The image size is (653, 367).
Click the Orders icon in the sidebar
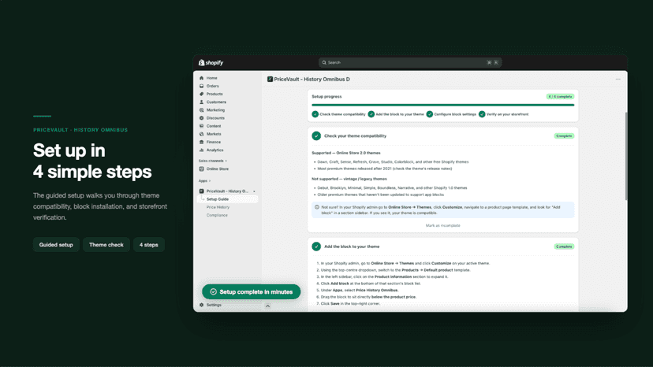coord(202,86)
